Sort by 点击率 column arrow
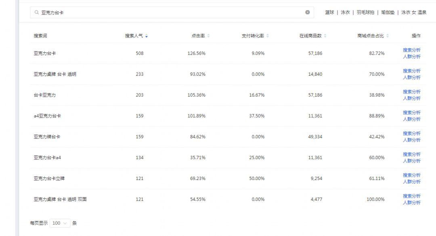 coord(208,36)
